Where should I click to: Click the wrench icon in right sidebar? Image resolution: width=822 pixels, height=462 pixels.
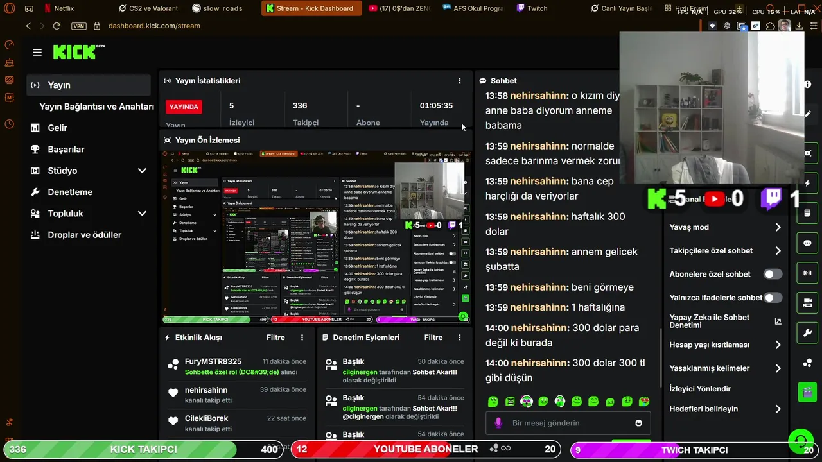[x=807, y=333]
